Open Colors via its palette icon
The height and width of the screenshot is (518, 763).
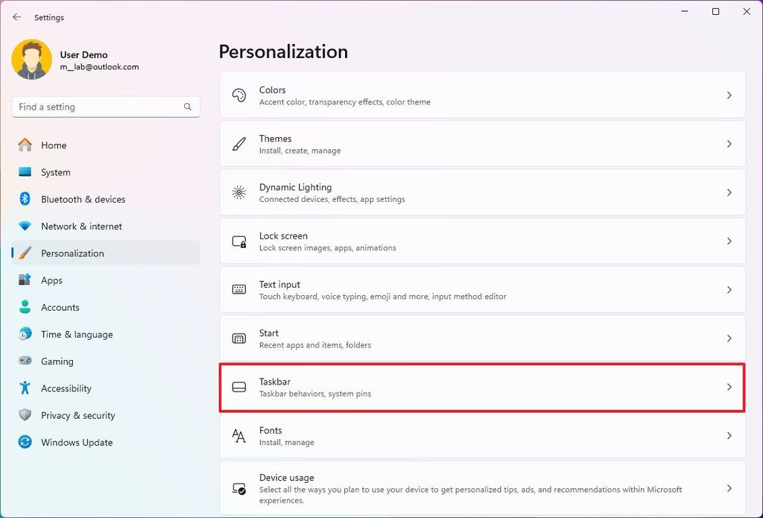click(x=238, y=95)
